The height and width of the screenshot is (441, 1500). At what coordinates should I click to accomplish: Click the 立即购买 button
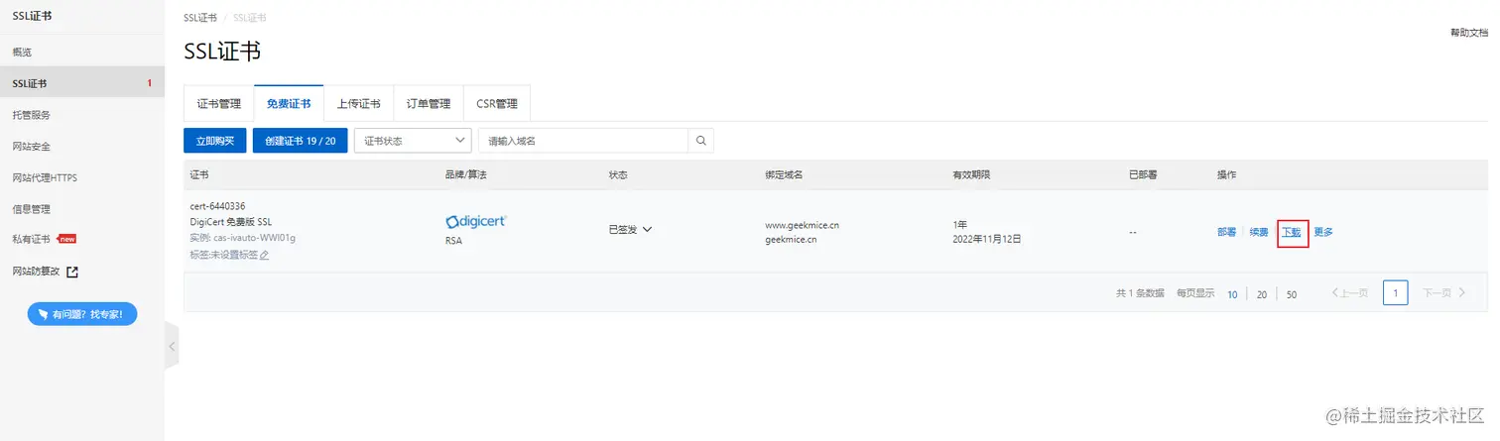(x=215, y=141)
